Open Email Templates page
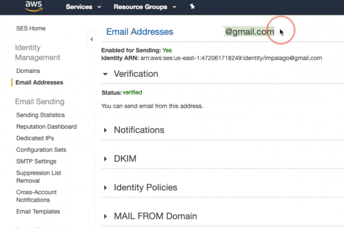The width and height of the screenshot is (344, 228). (38, 212)
